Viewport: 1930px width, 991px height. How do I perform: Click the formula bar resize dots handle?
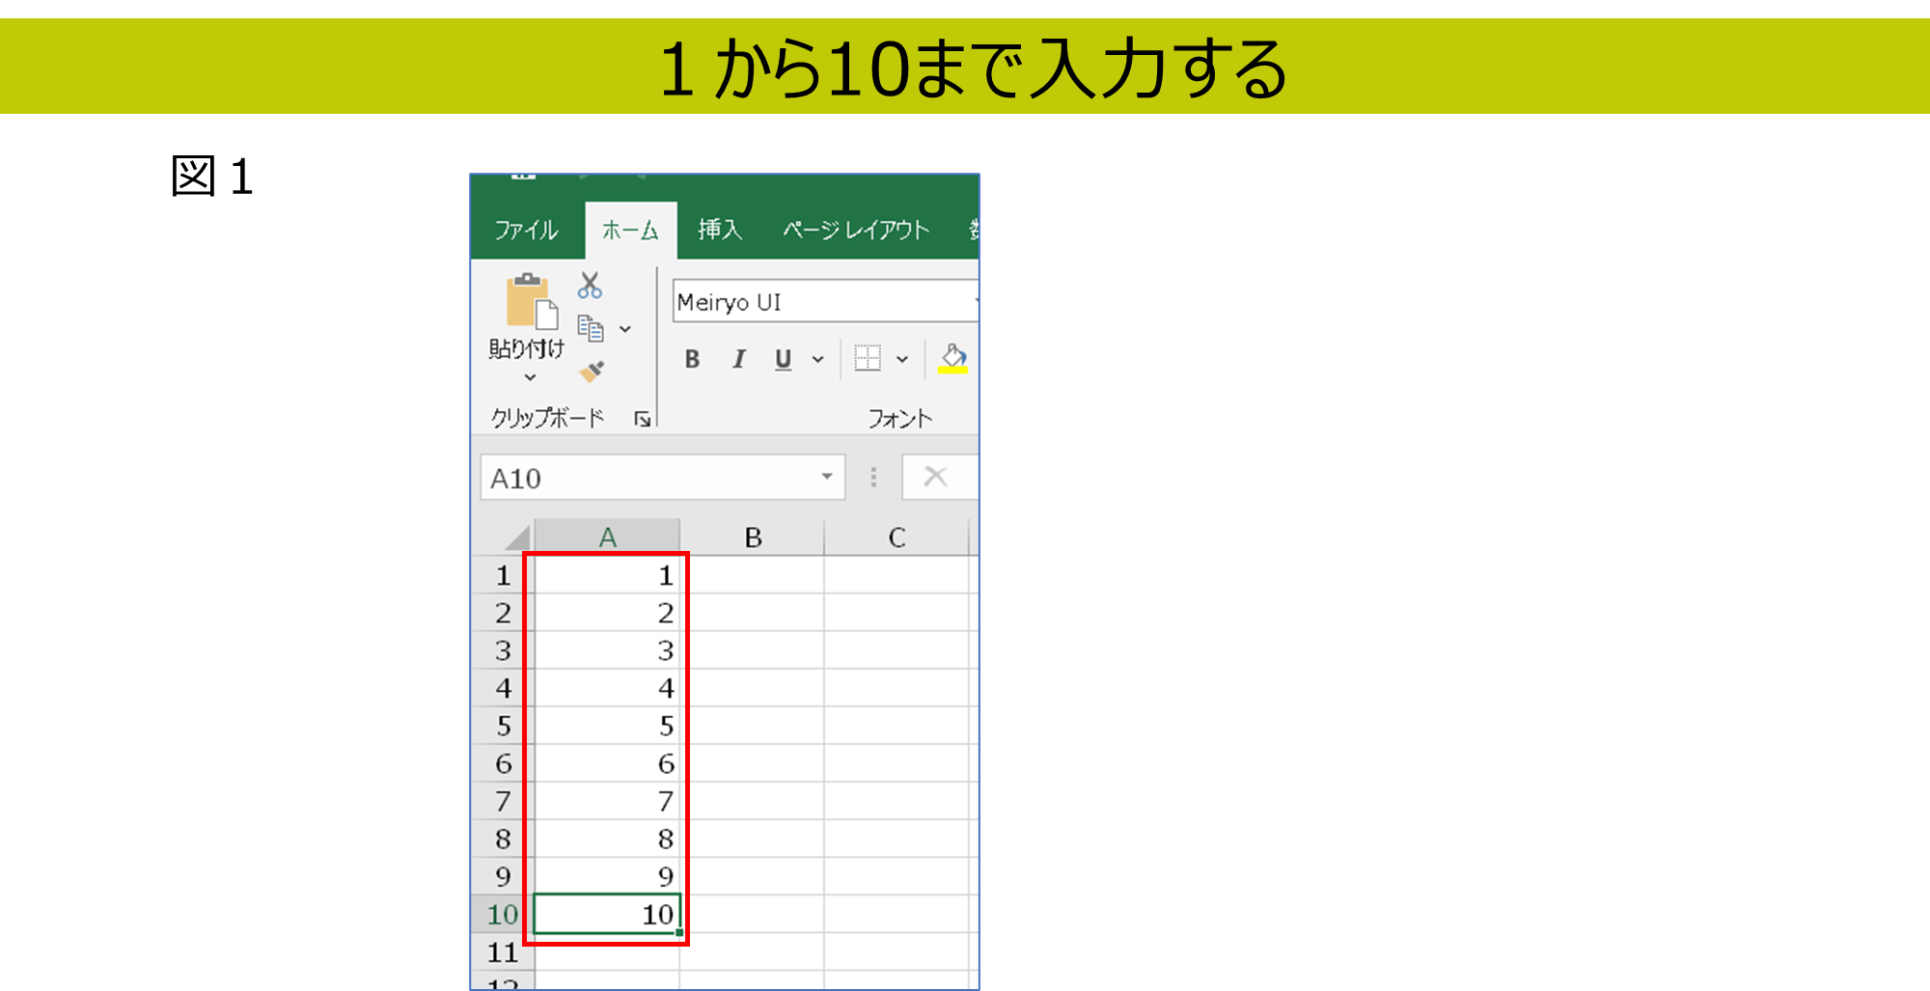[873, 477]
